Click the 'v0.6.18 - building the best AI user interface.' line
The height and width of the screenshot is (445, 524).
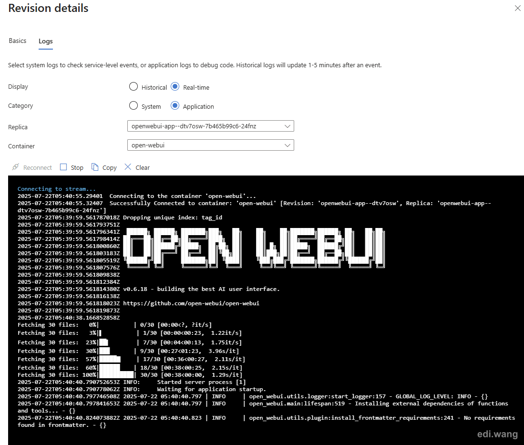pos(201,289)
